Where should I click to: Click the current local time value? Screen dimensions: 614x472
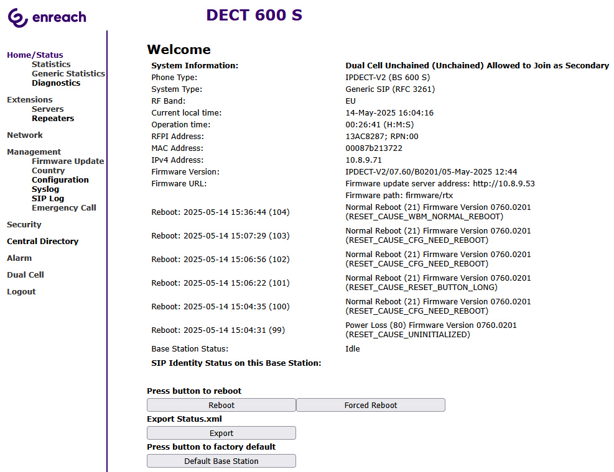[389, 114]
